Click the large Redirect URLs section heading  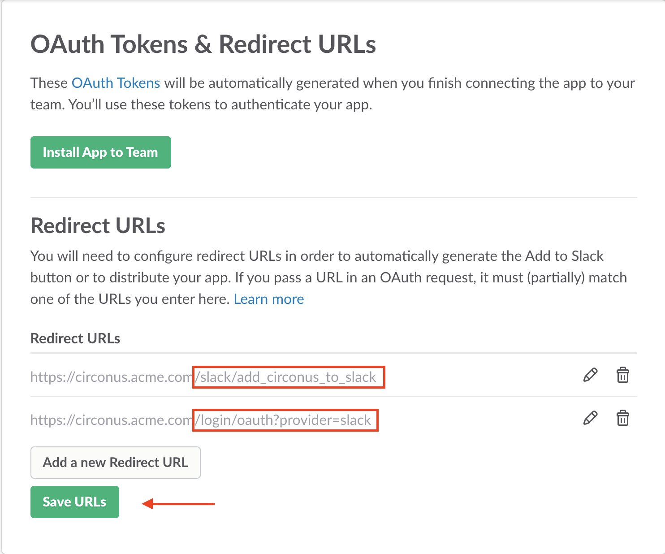coord(98,225)
